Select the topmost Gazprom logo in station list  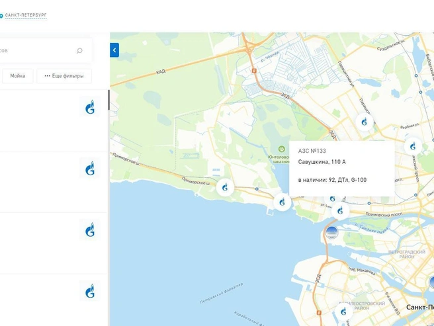90,107
